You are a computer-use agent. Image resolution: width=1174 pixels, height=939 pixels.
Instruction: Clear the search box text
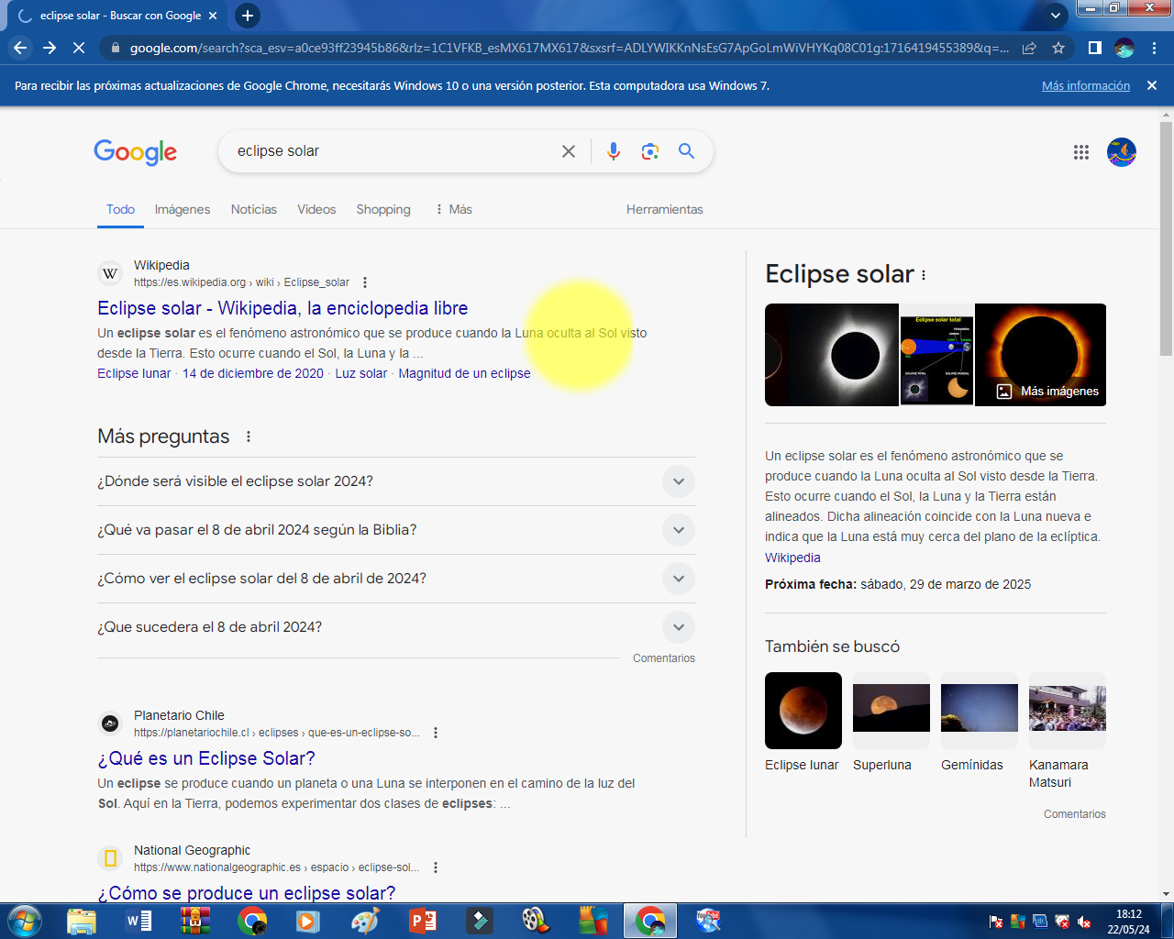pyautogui.click(x=569, y=151)
